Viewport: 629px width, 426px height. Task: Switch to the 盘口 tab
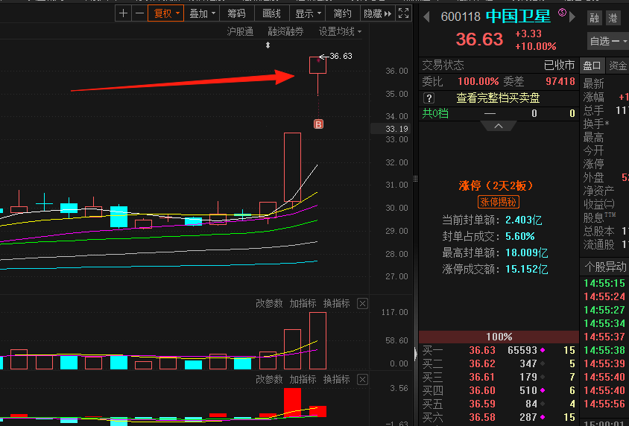point(592,66)
